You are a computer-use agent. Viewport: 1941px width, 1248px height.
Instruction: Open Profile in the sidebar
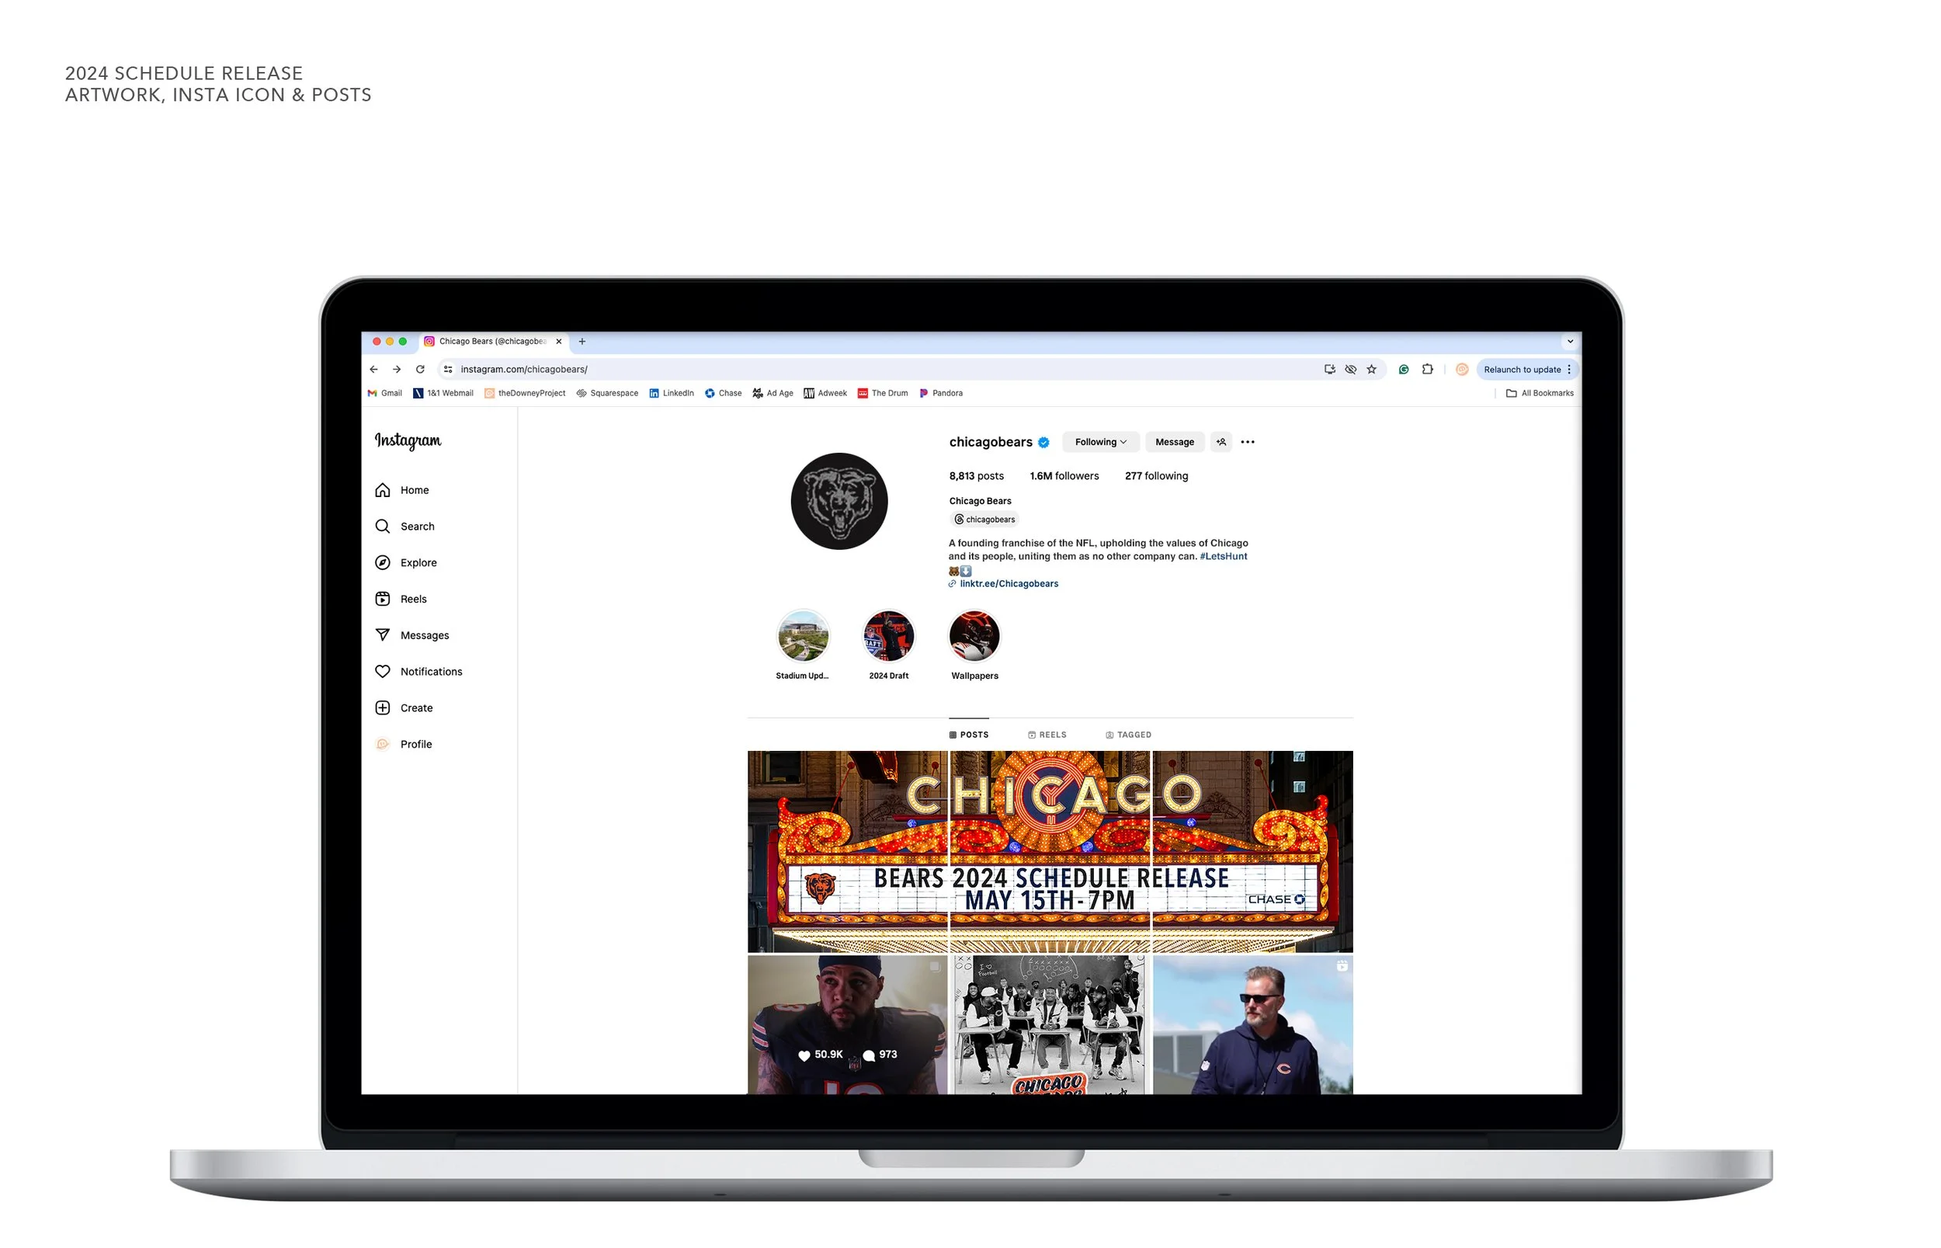pos(404,745)
